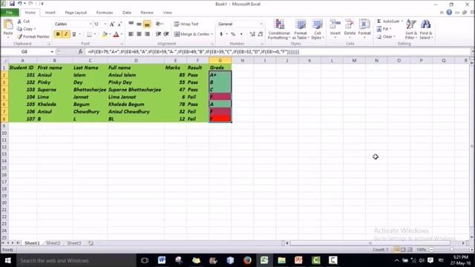Screen dimensions: 475x267
Task: Apply cell Borders from the Font group
Action: pos(89,34)
